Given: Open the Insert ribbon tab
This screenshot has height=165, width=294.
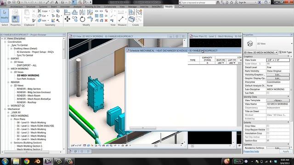Looking at the screenshot, I should 54,6.
